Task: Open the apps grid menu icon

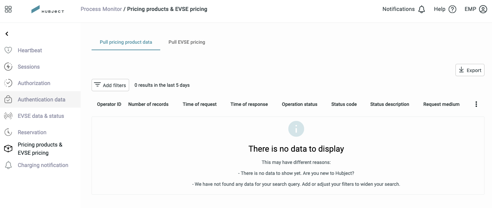Action: point(8,9)
